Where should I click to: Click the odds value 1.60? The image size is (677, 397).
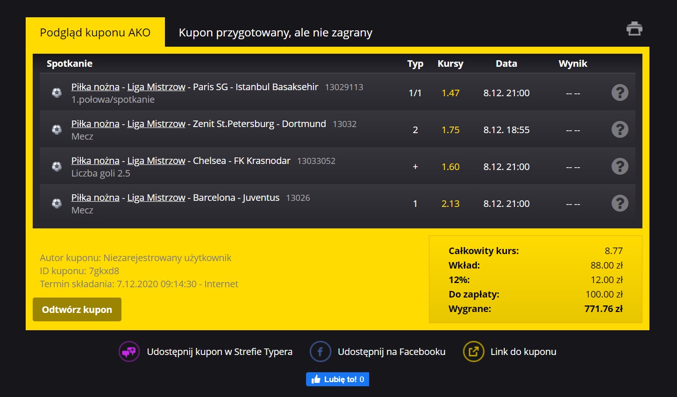450,167
